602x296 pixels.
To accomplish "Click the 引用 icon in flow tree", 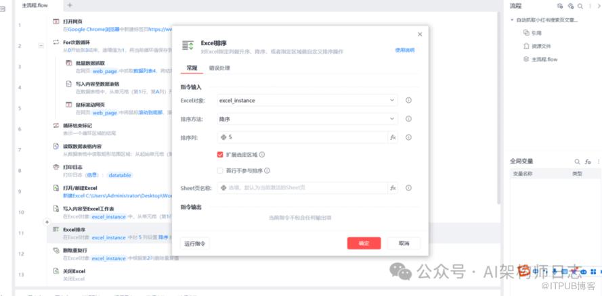I will point(526,33).
